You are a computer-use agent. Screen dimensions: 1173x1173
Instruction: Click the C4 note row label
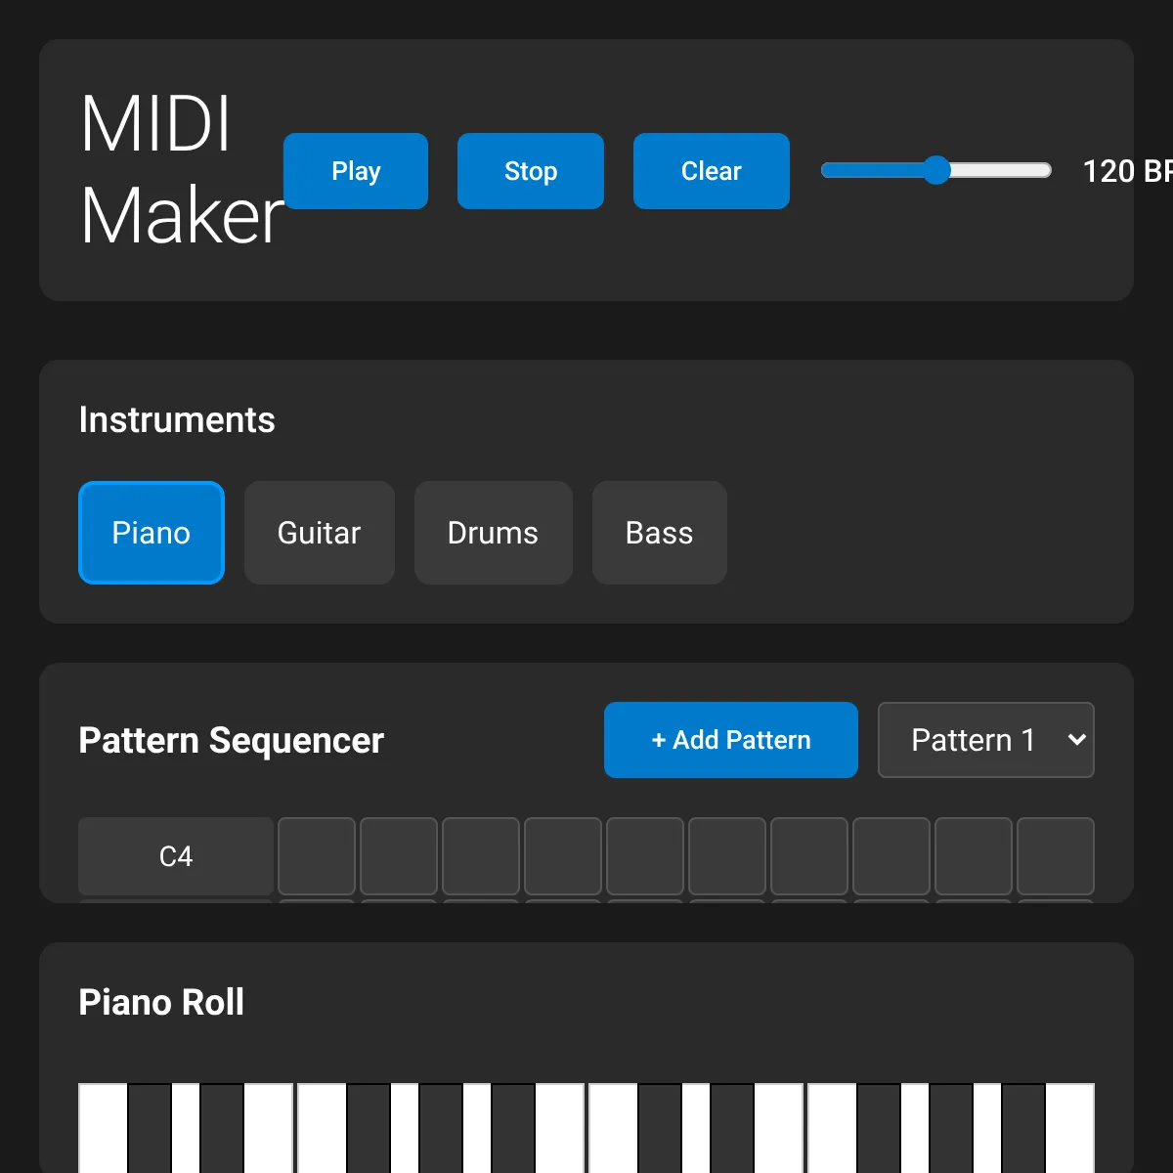[x=176, y=856]
